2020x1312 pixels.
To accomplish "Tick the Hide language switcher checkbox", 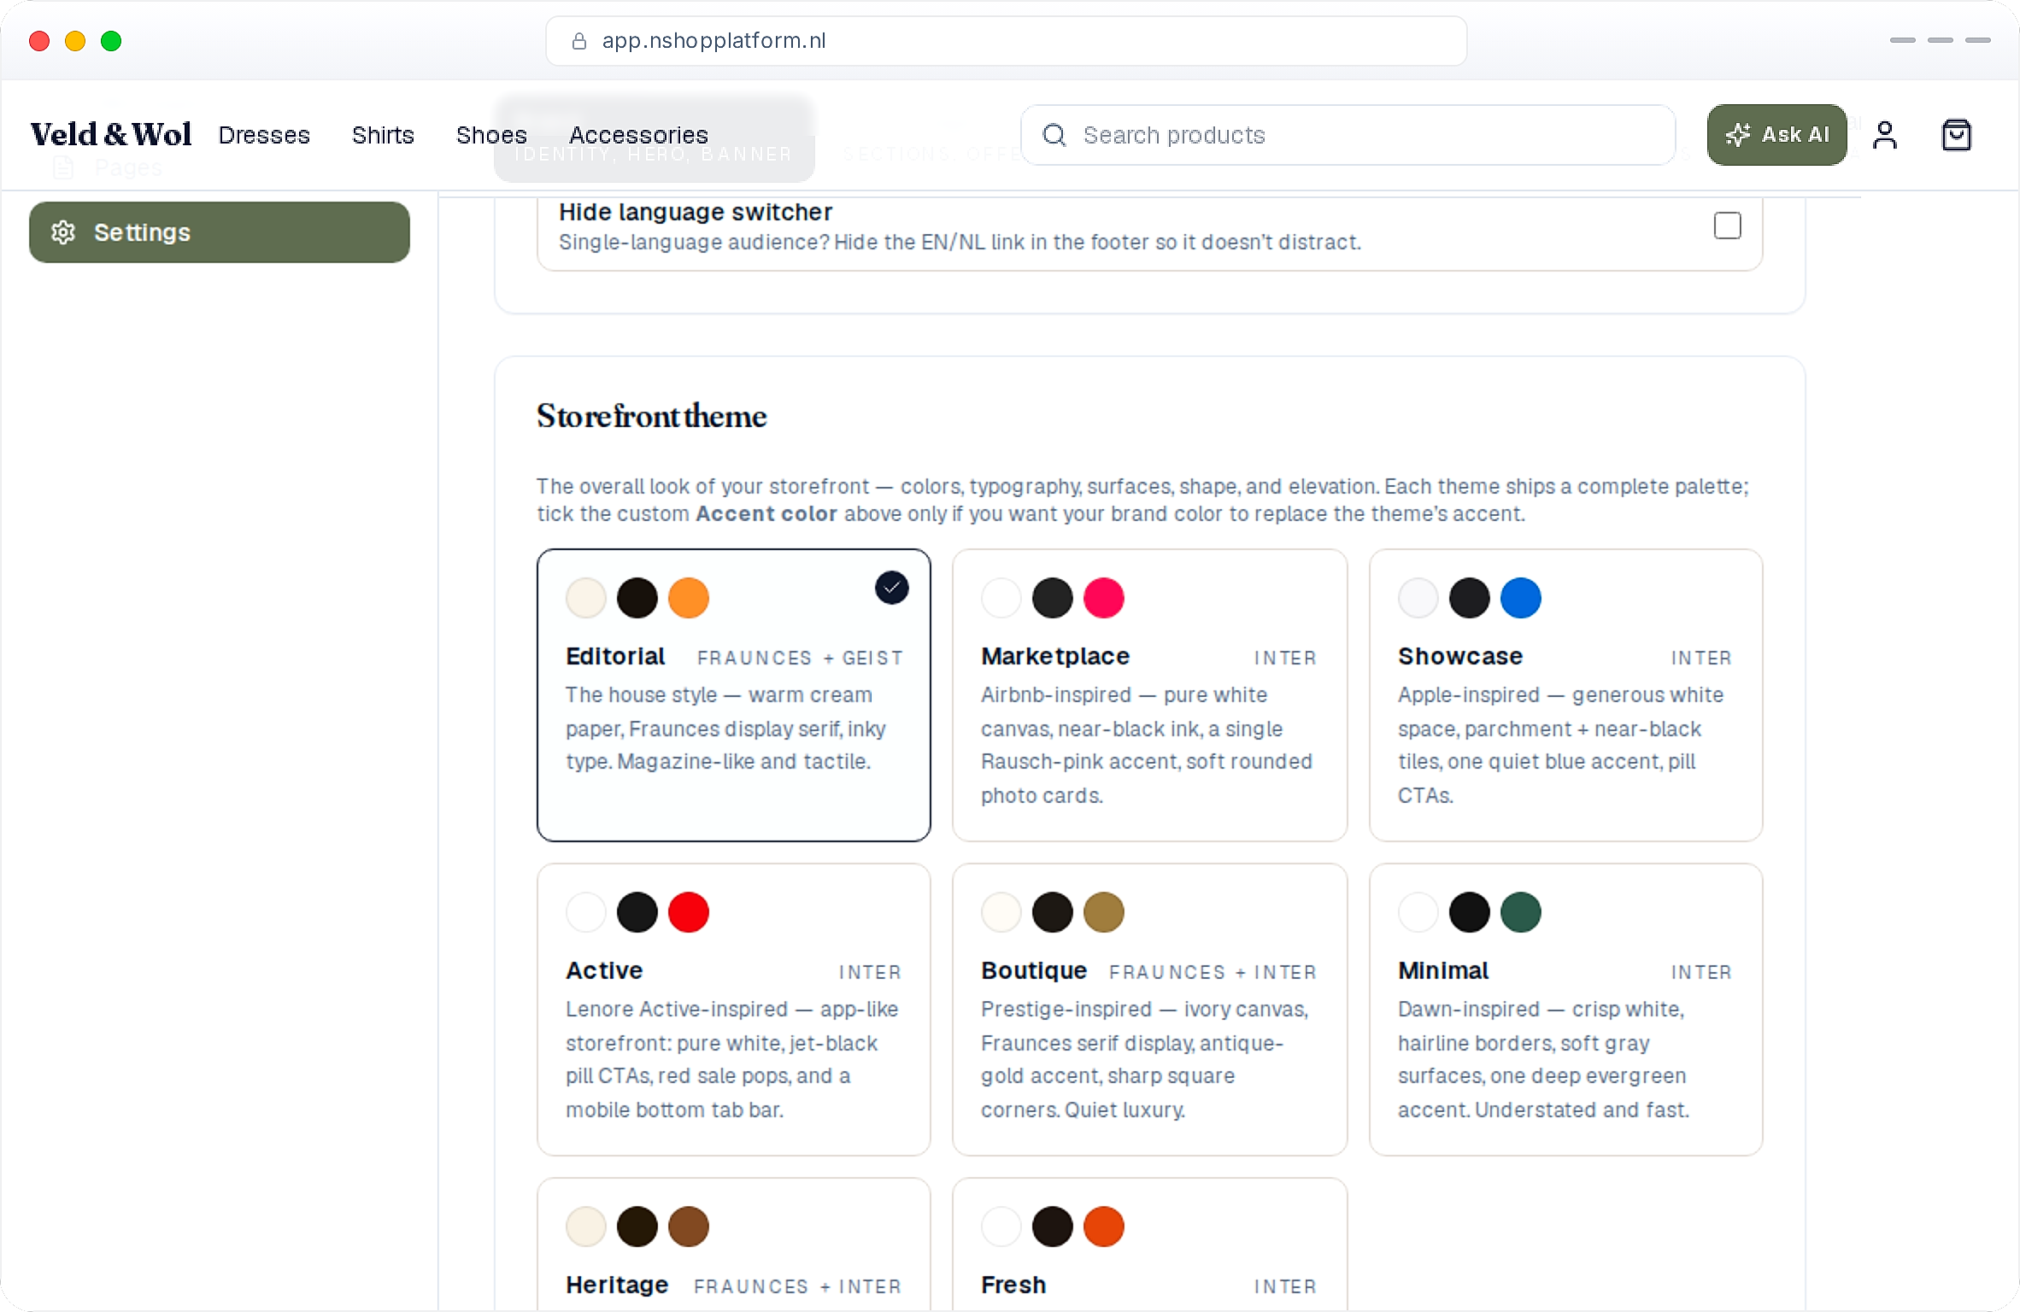I will point(1727,225).
